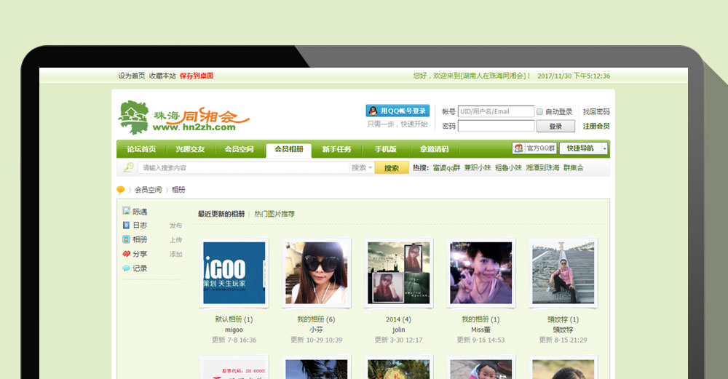Focus the 密码 password input field

tap(496, 126)
